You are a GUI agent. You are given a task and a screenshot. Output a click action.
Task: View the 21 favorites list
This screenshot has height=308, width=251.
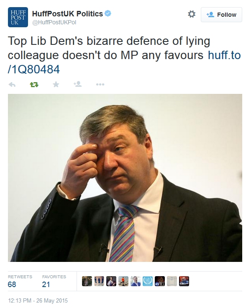[x=54, y=281]
